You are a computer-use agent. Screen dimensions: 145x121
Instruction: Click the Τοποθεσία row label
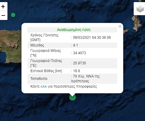[39, 79]
